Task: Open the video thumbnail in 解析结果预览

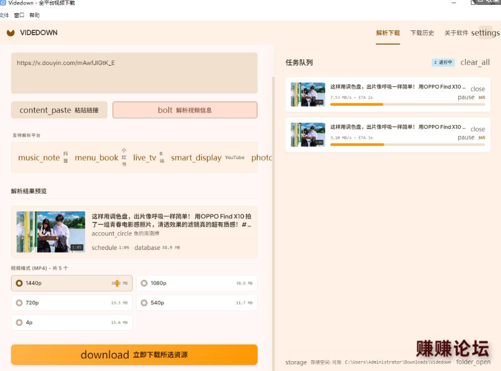Action: 51,232
